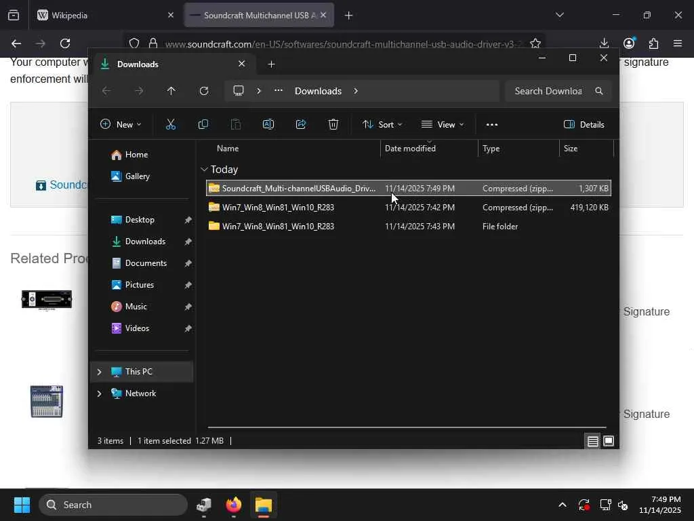Toggle the Details pane button
The height and width of the screenshot is (521, 694).
coord(584,125)
